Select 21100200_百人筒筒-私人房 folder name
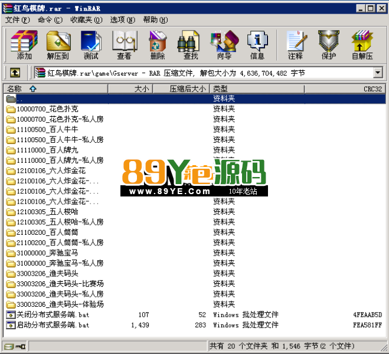Viewport: 389px width, 354px height. [x=60, y=242]
